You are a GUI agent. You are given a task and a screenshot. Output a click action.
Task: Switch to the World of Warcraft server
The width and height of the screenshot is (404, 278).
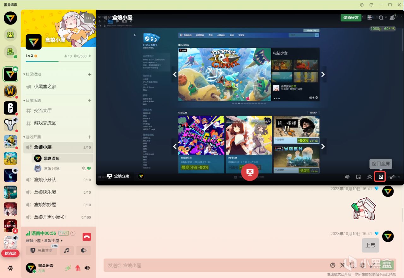[10, 91]
